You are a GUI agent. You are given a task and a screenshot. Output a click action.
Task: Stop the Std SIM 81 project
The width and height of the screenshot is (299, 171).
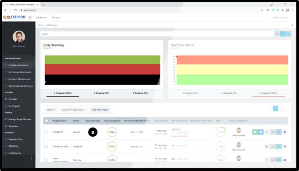261,132
